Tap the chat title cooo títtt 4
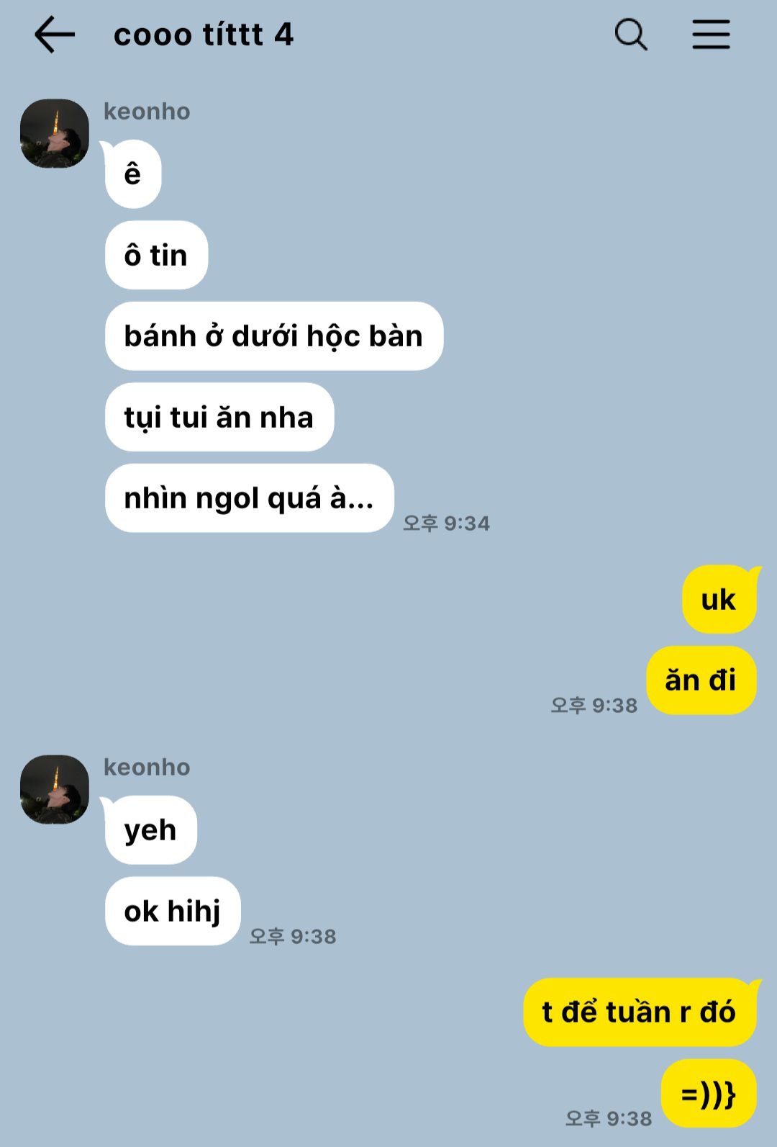Image resolution: width=777 pixels, height=1147 pixels. (x=204, y=35)
